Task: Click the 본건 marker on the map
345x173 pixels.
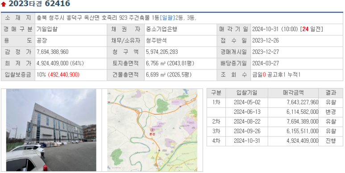Action: coord(152,132)
